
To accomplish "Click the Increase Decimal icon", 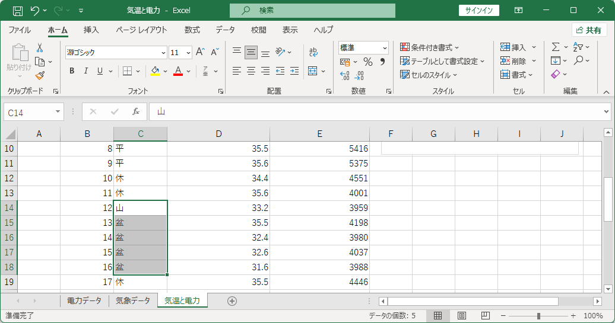I will [x=344, y=75].
